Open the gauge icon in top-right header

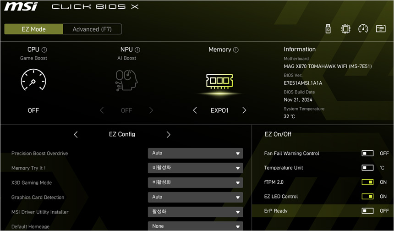[363, 29]
